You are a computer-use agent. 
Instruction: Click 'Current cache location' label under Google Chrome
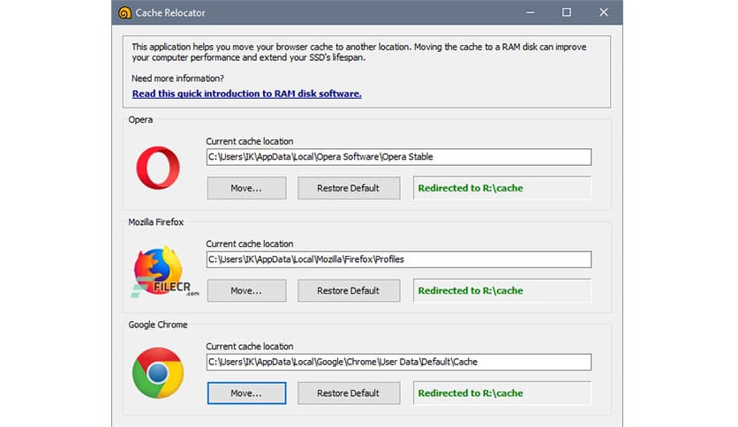(x=250, y=347)
